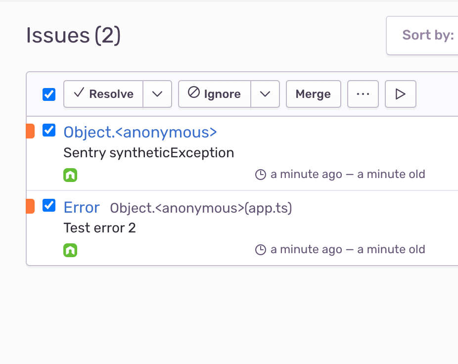Open the ellipsis more-actions menu in the toolbar

pos(363,94)
